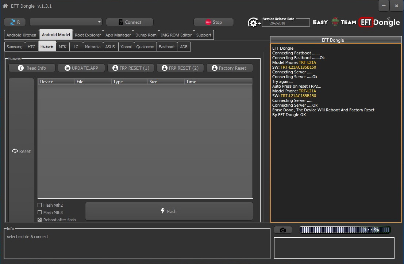Select the Fastboot tab
Screen dimensions: 404x264
[x=167, y=47]
